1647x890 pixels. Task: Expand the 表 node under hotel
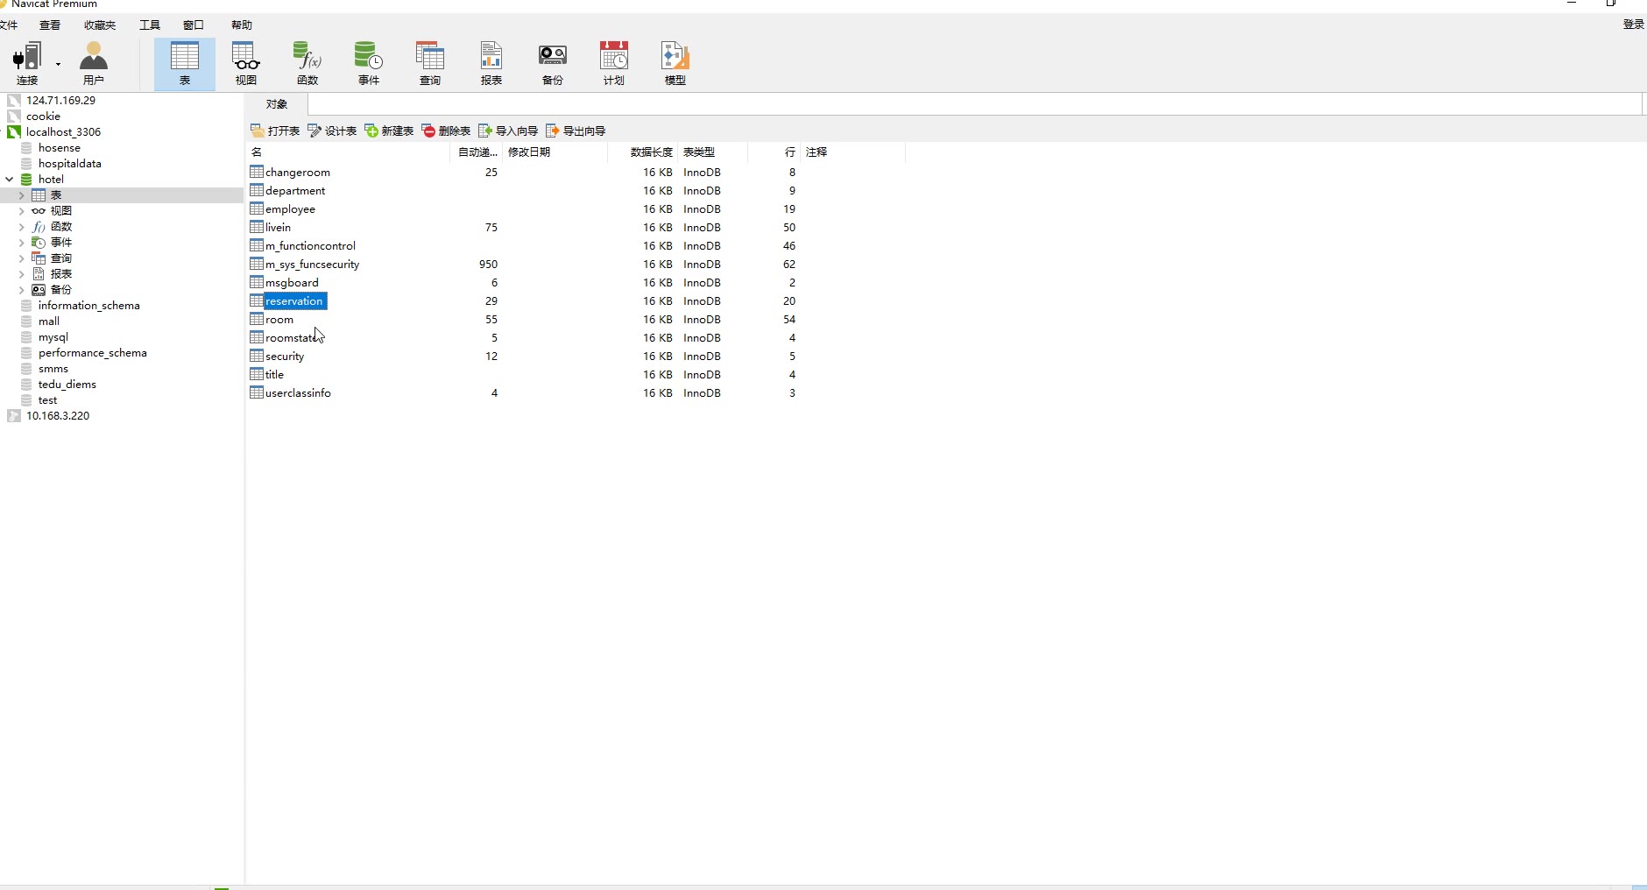(x=22, y=194)
